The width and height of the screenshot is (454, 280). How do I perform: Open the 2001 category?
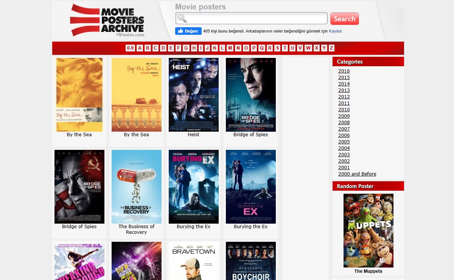(x=344, y=168)
